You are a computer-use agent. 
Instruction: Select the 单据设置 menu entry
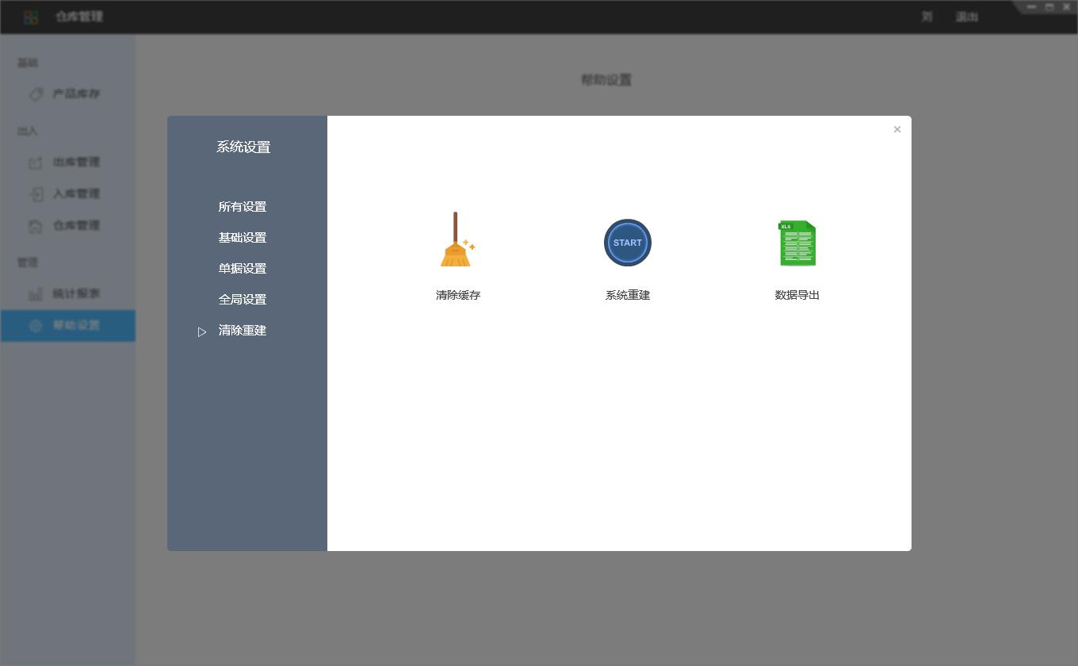point(243,269)
